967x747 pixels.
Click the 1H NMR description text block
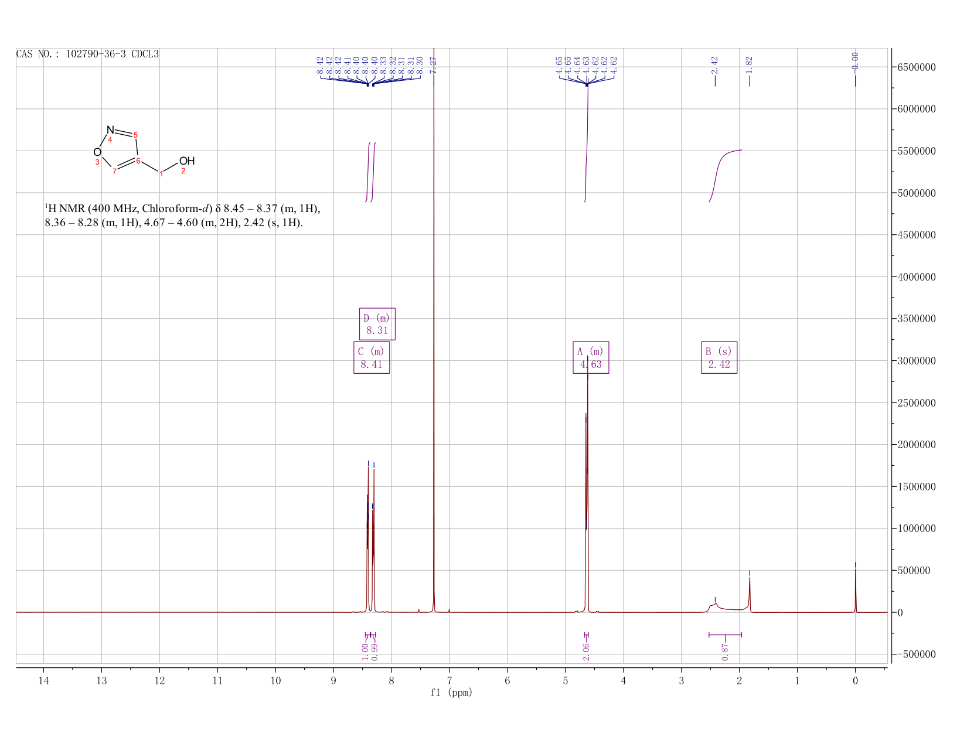[x=182, y=216]
